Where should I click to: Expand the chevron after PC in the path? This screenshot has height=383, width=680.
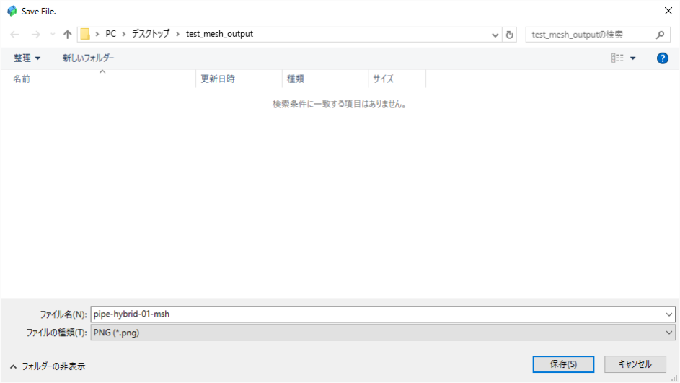pos(123,35)
